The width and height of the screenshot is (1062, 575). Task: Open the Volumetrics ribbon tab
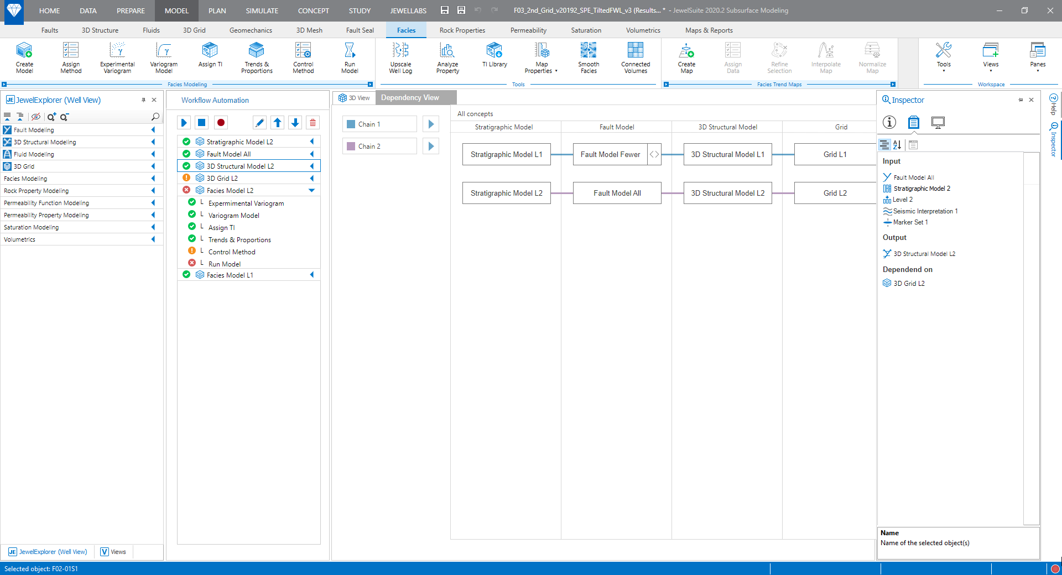point(643,30)
